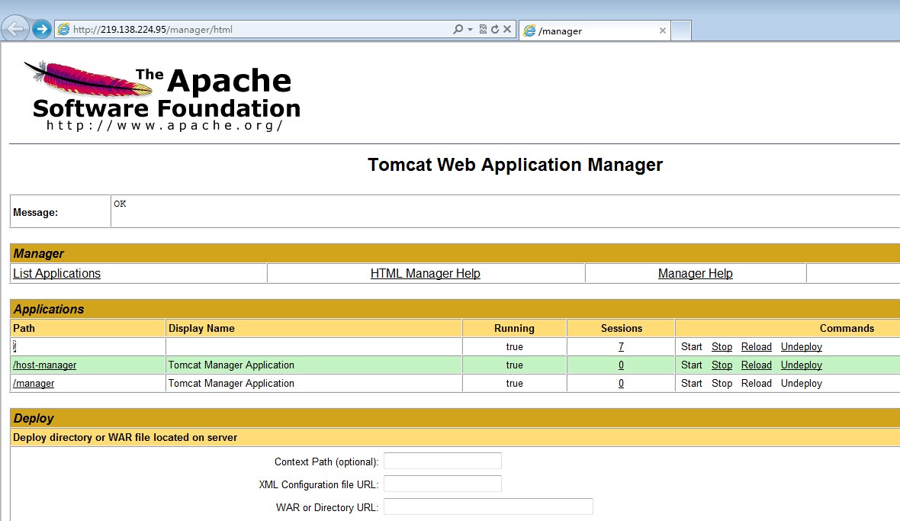Click inside the Context Path (optional) field
The width and height of the screenshot is (900, 521).
click(442, 461)
